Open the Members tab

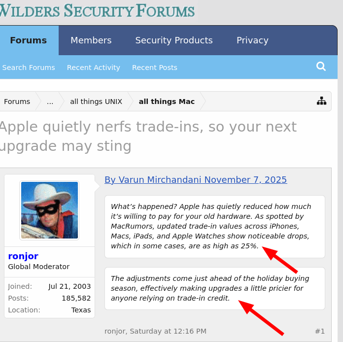(91, 40)
